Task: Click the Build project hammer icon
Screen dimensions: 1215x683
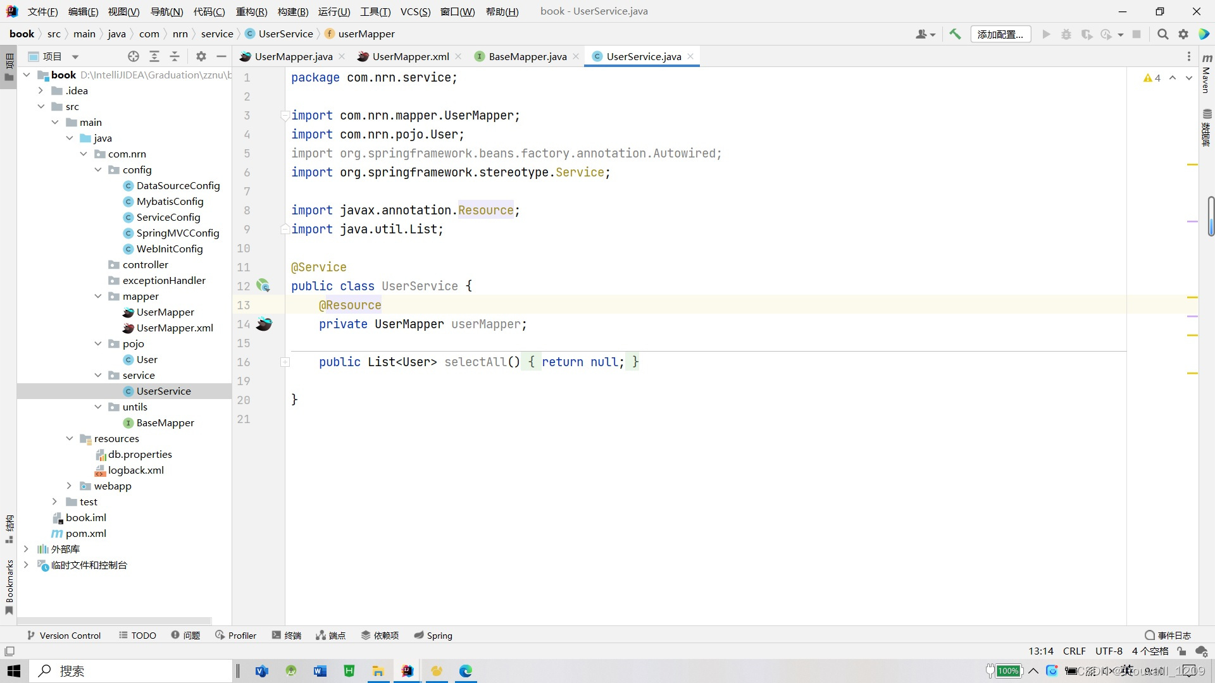Action: (955, 34)
